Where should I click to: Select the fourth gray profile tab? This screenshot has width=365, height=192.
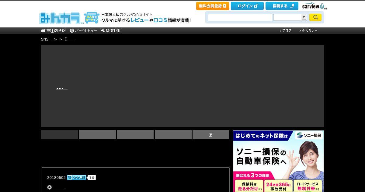[x=173, y=135]
